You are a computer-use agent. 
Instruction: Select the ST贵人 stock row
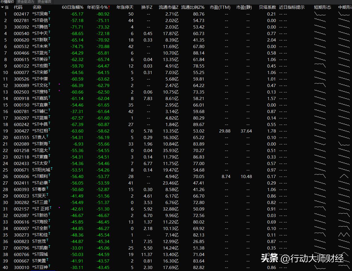pos(39,137)
